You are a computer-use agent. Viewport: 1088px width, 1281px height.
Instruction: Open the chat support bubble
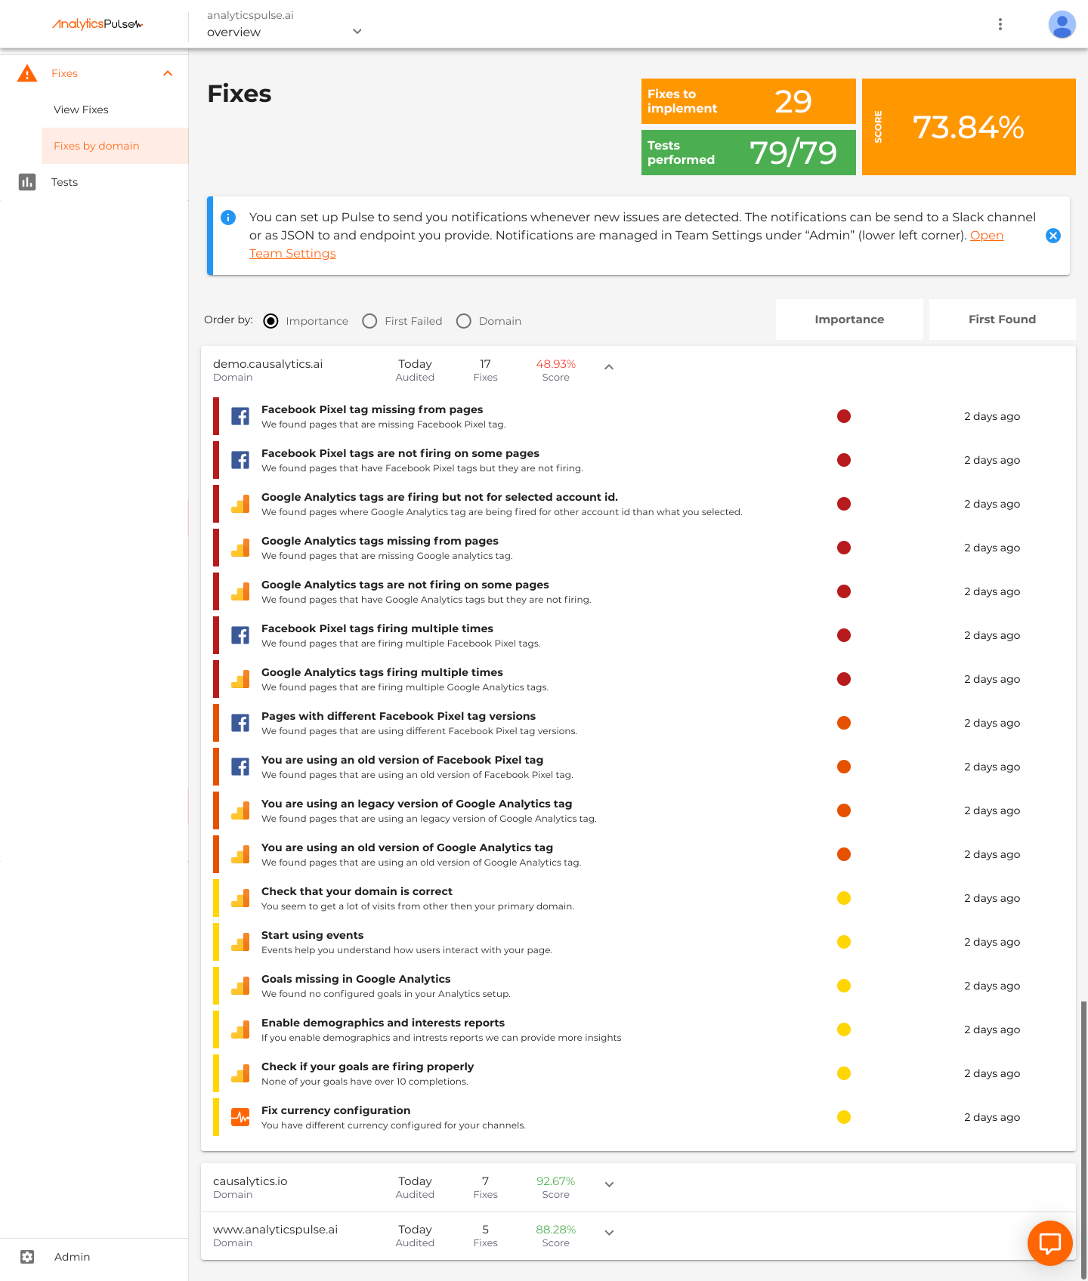1050,1243
